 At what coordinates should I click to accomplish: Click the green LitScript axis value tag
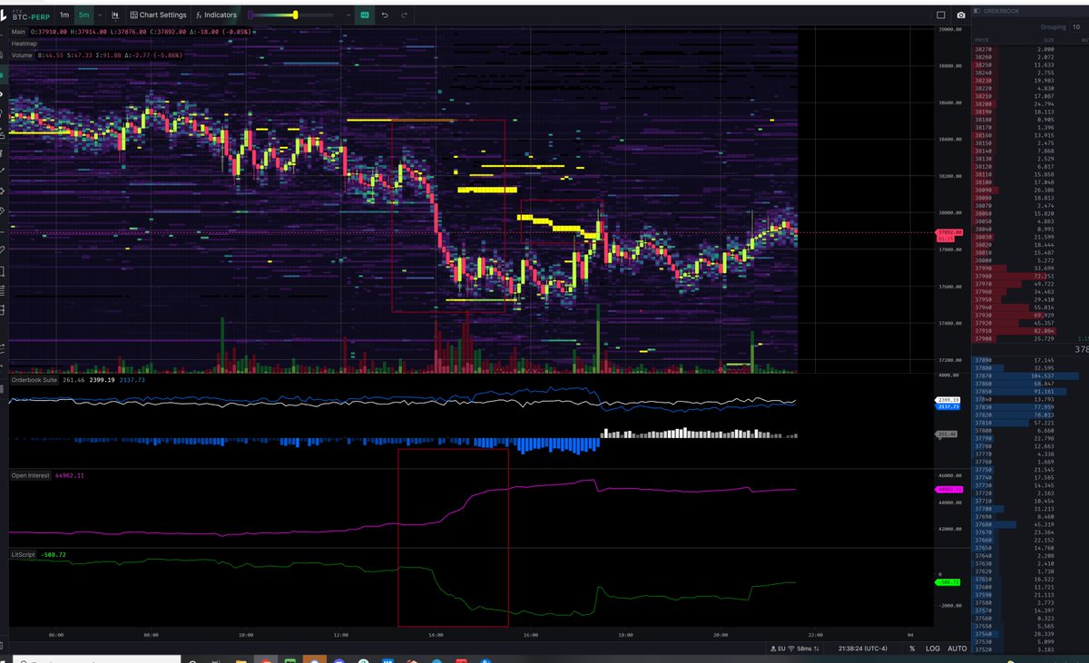tap(949, 583)
